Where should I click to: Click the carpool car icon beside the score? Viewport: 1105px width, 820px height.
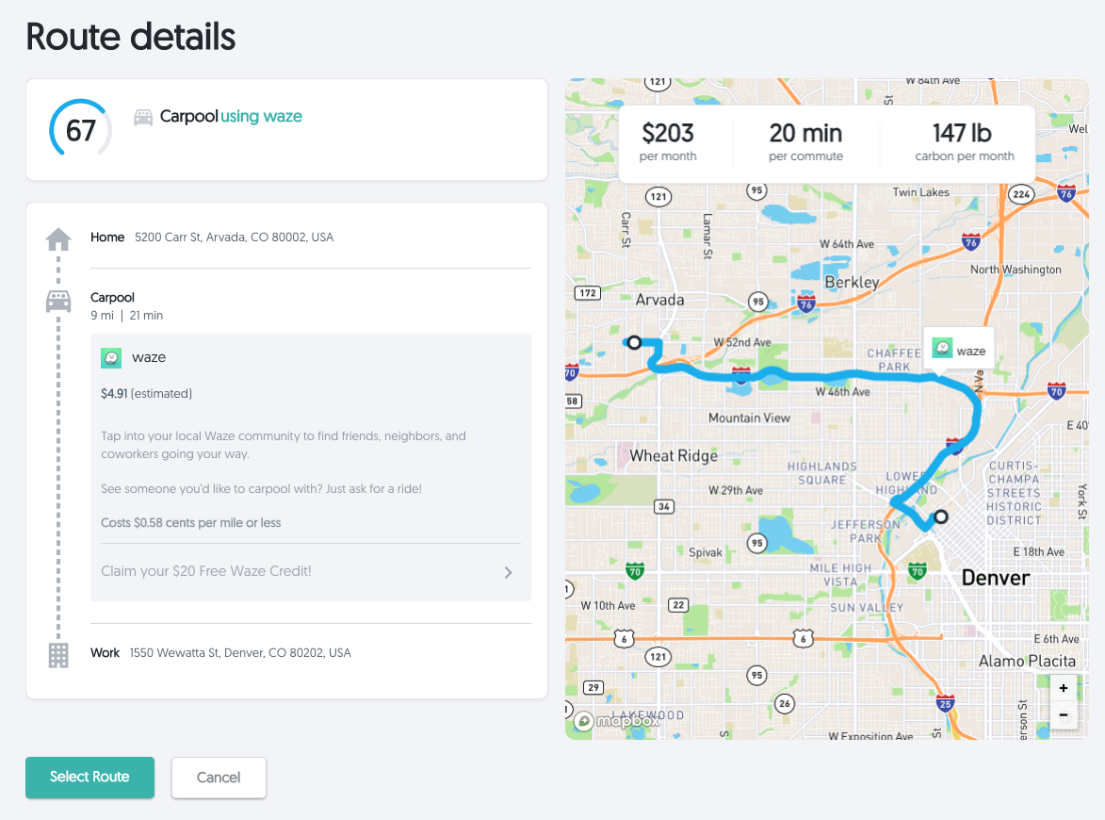[143, 117]
